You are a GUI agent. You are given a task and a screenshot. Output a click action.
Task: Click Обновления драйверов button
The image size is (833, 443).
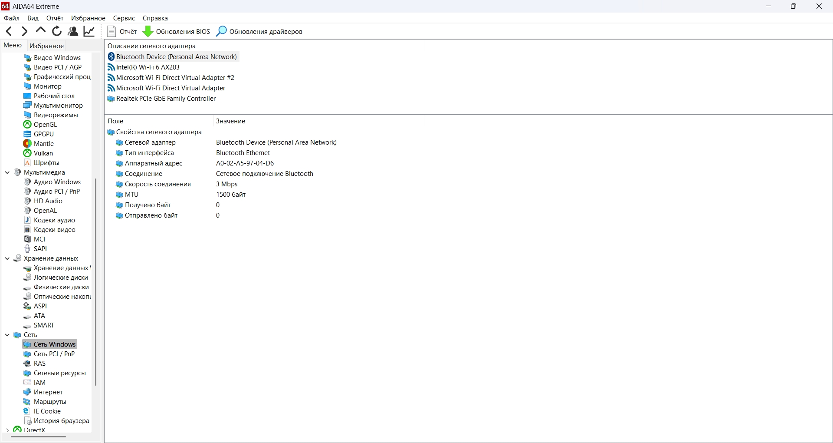tap(259, 31)
